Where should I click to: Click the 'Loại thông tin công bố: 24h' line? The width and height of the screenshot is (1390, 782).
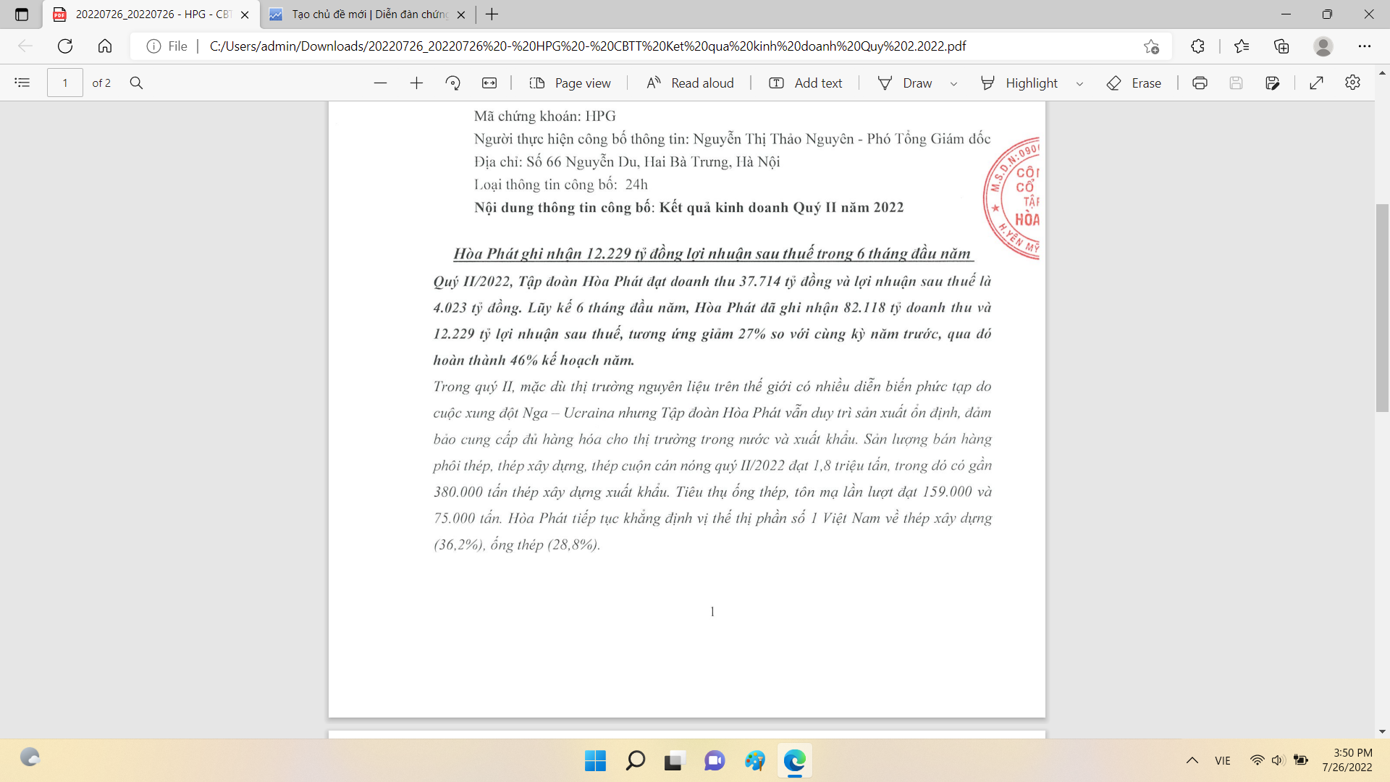click(560, 185)
